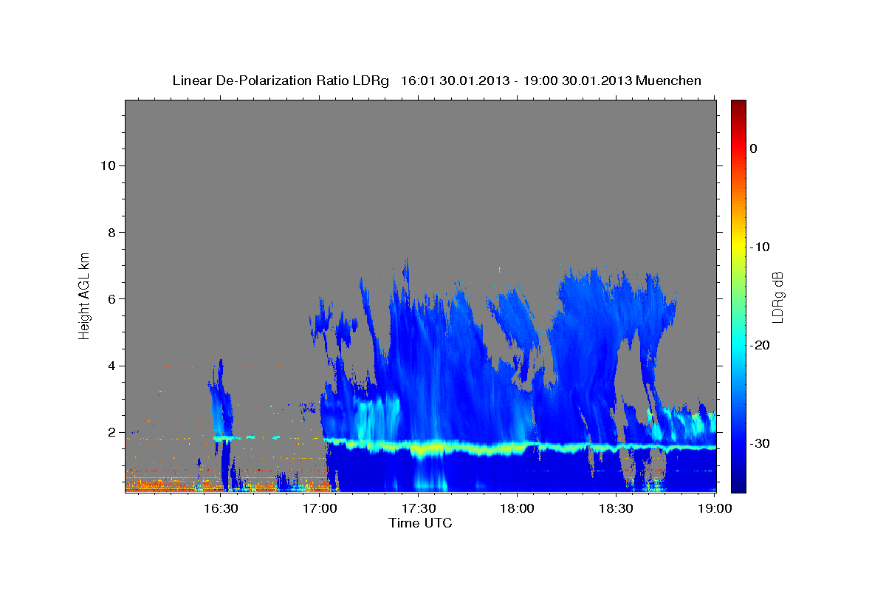This screenshot has width=886, height=591.
Task: Click the "Height AGL km" axis label
Action: 85,295
